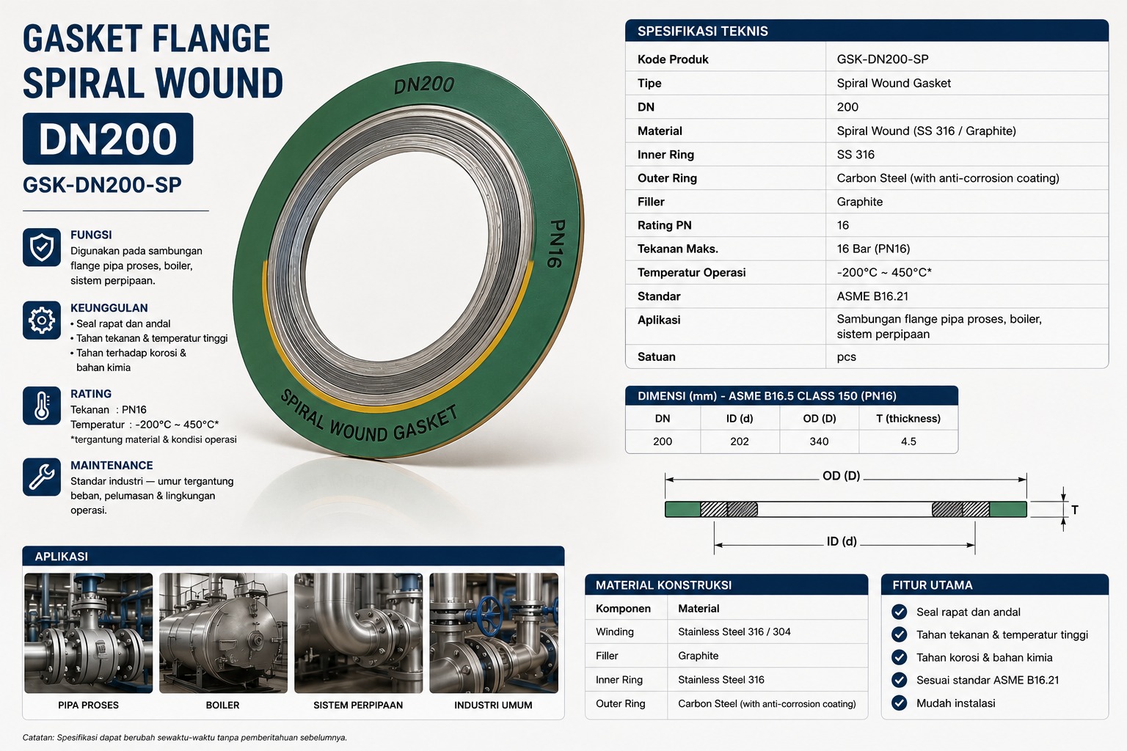Click the Tipe value Spiral Wound Gasket
Viewport: 1127px width, 751px height.
pos(894,84)
